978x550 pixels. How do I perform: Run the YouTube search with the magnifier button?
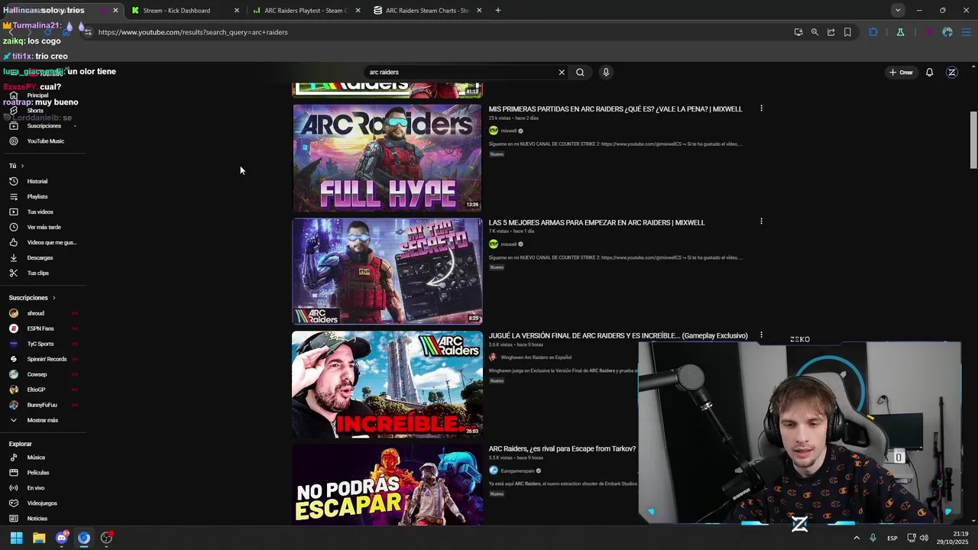(x=580, y=72)
